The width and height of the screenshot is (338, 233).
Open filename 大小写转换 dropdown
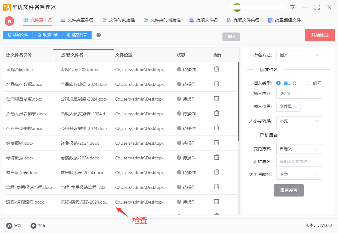[299, 121]
